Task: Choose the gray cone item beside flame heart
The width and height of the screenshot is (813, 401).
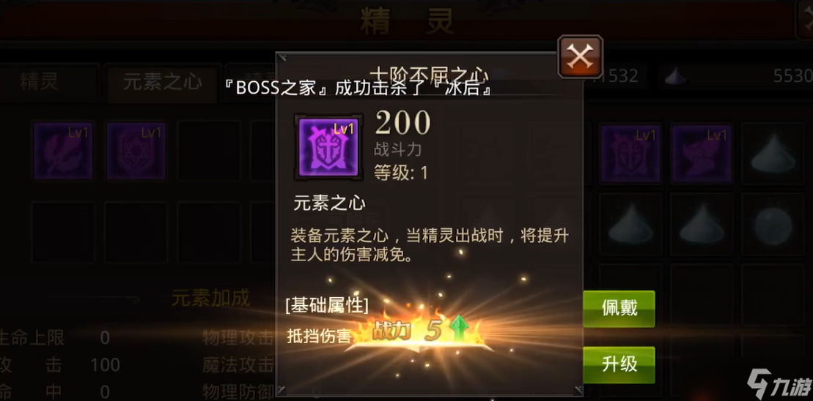Action: click(x=773, y=154)
